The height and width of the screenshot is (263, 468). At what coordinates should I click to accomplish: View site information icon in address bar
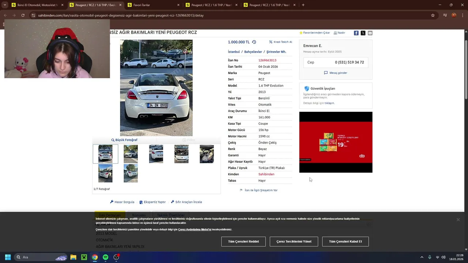point(33,15)
